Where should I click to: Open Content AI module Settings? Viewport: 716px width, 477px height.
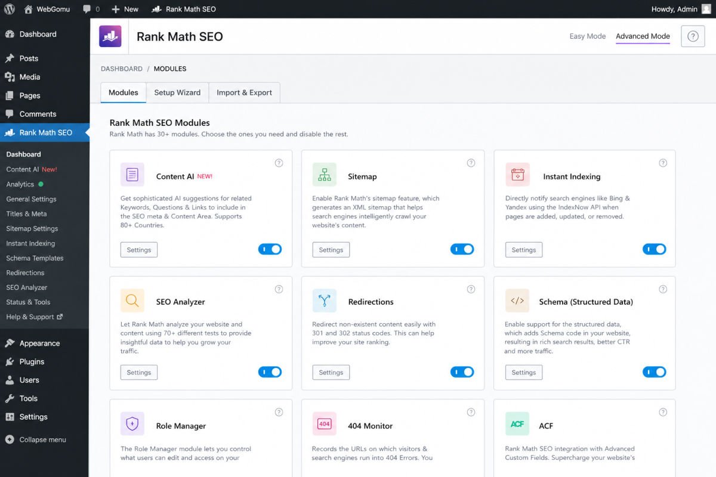[139, 250]
